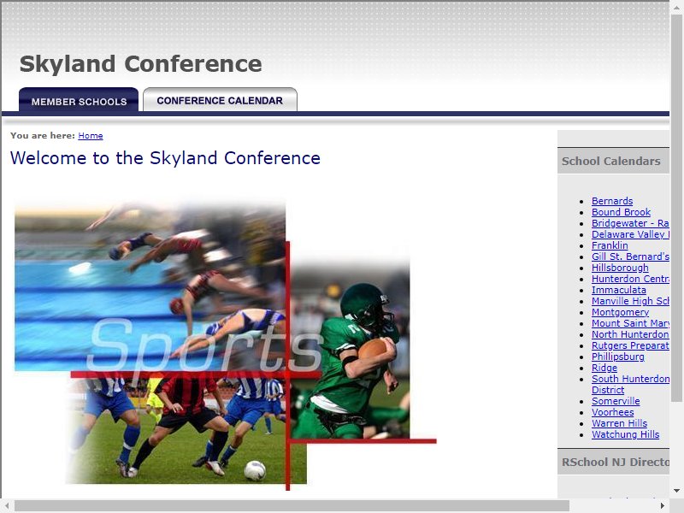The image size is (684, 513).
Task: Click the vertical scrollbar down arrow
Action: 676,491
